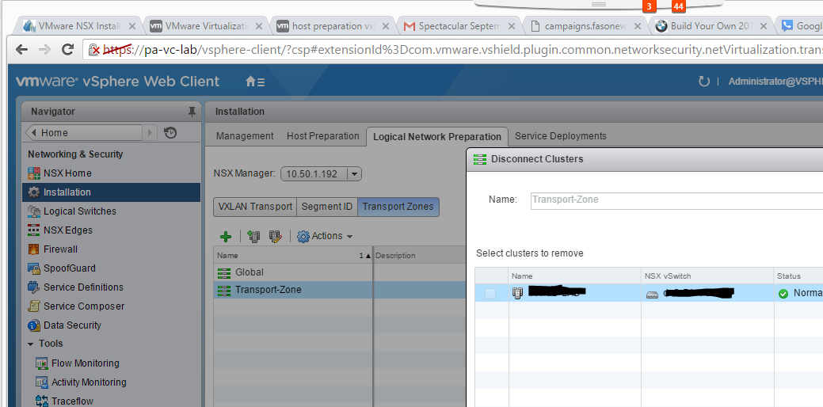
Task: Click the Flow Monitoring icon
Action: (42, 363)
